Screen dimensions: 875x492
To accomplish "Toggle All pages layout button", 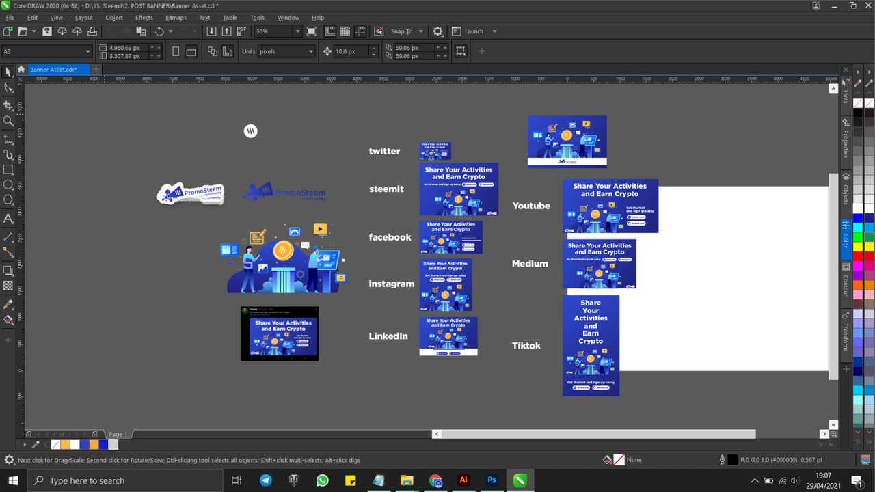I will tap(213, 51).
